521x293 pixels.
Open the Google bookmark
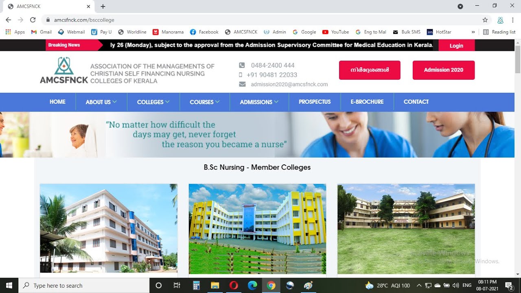click(304, 32)
